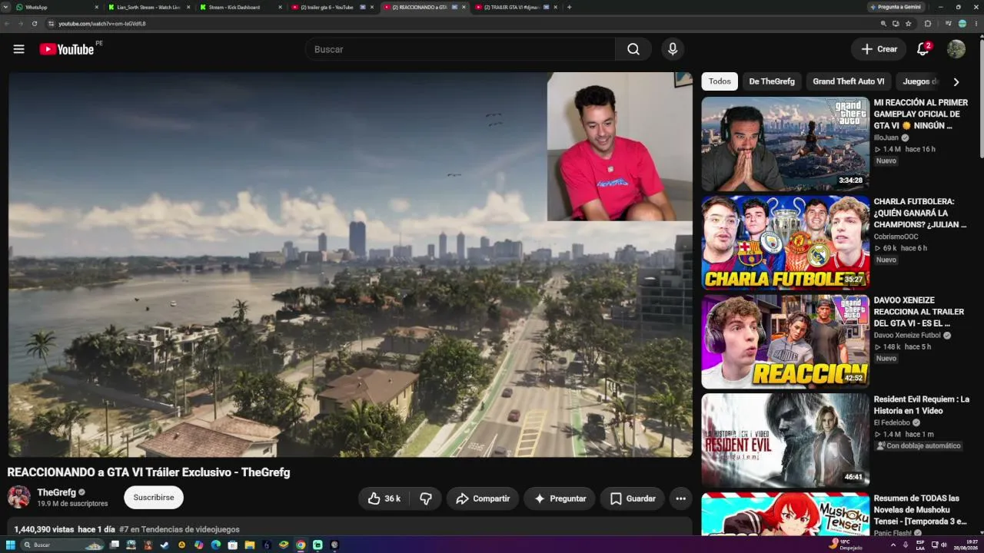
Task: Click the Compartir share button
Action: [x=483, y=498]
